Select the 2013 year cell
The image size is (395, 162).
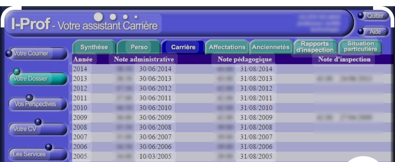pos(80,79)
